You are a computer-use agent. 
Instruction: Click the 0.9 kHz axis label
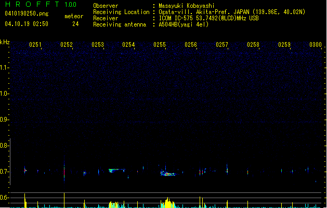point(5,120)
